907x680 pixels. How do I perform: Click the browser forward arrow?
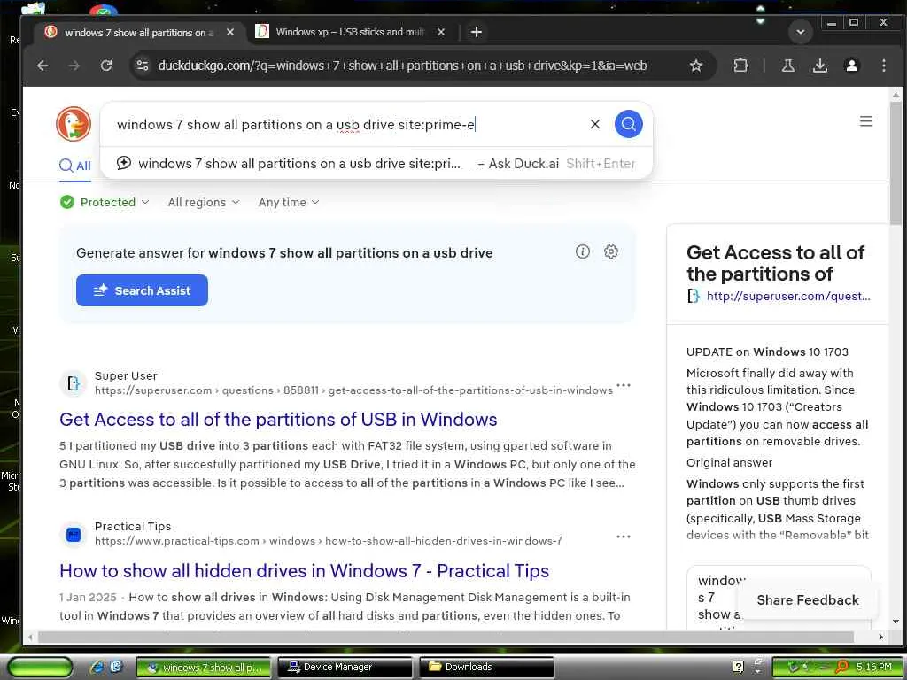74,66
